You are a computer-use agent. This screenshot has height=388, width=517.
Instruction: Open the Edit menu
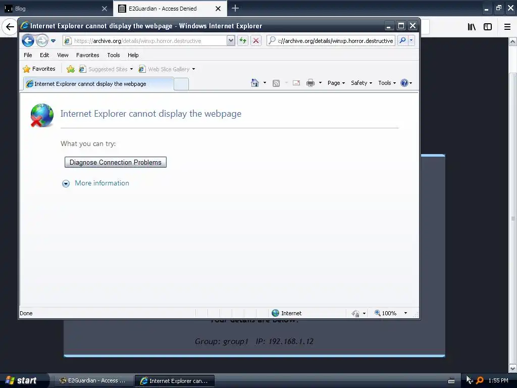pos(44,55)
